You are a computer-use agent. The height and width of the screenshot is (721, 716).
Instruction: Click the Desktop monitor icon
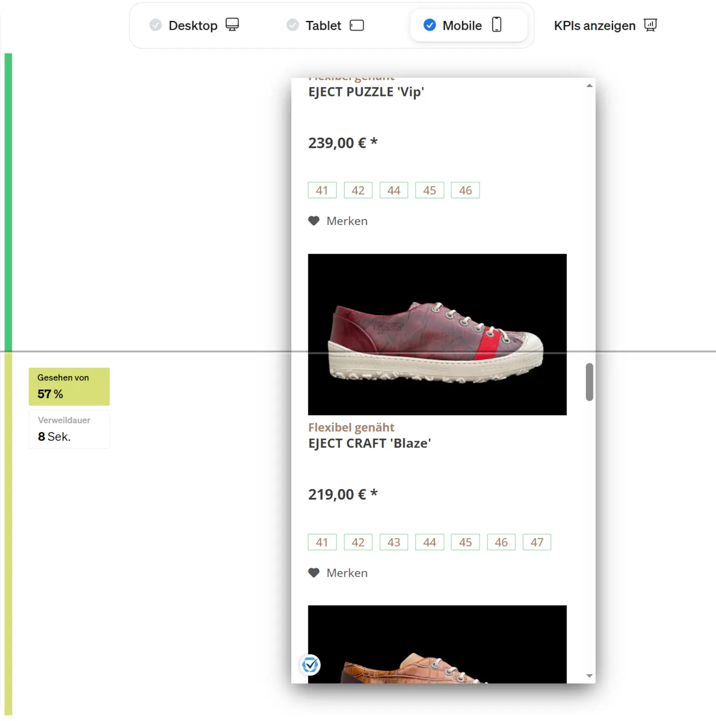231,25
